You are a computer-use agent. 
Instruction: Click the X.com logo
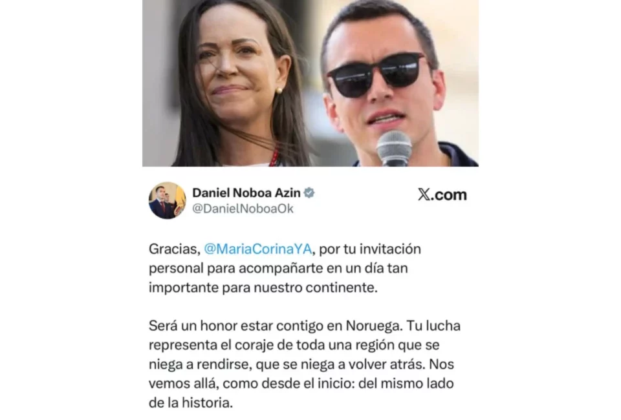click(x=442, y=194)
